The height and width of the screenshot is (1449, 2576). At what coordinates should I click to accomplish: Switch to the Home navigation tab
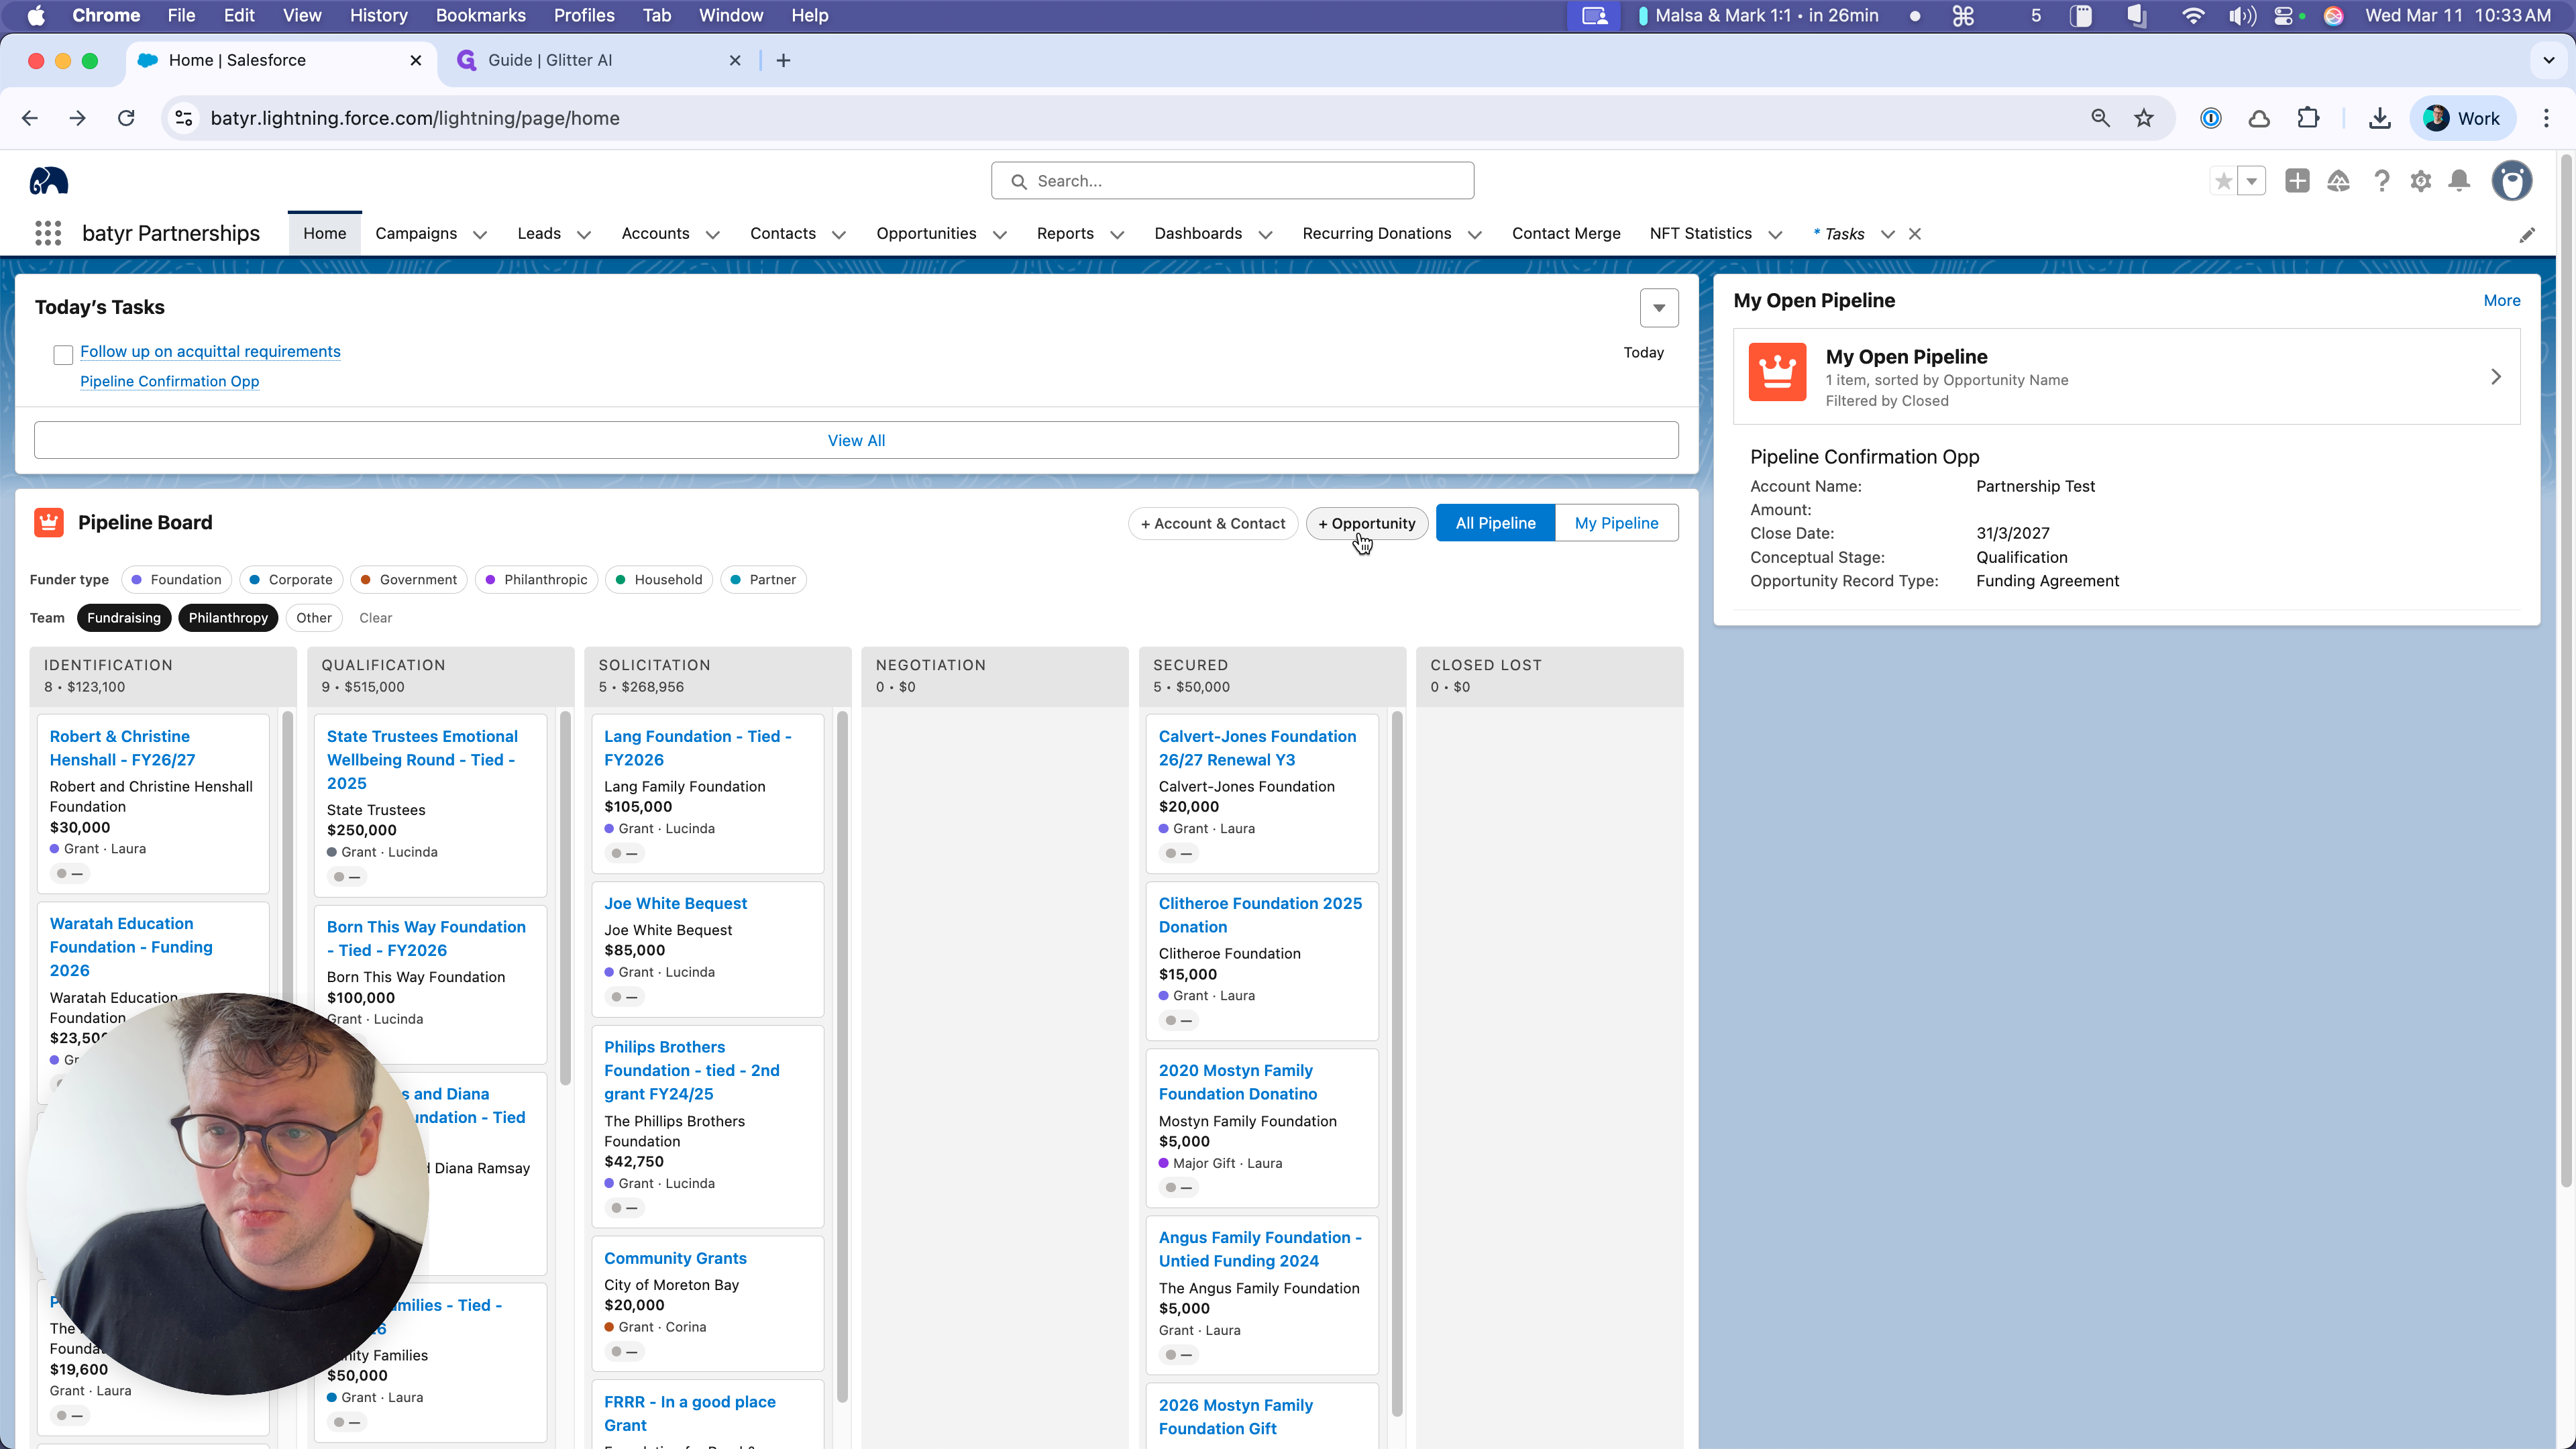(x=325, y=234)
